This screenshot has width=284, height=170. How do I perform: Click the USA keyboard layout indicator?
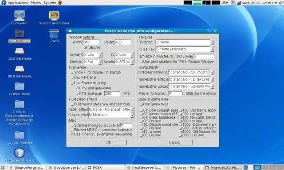tap(225, 3)
